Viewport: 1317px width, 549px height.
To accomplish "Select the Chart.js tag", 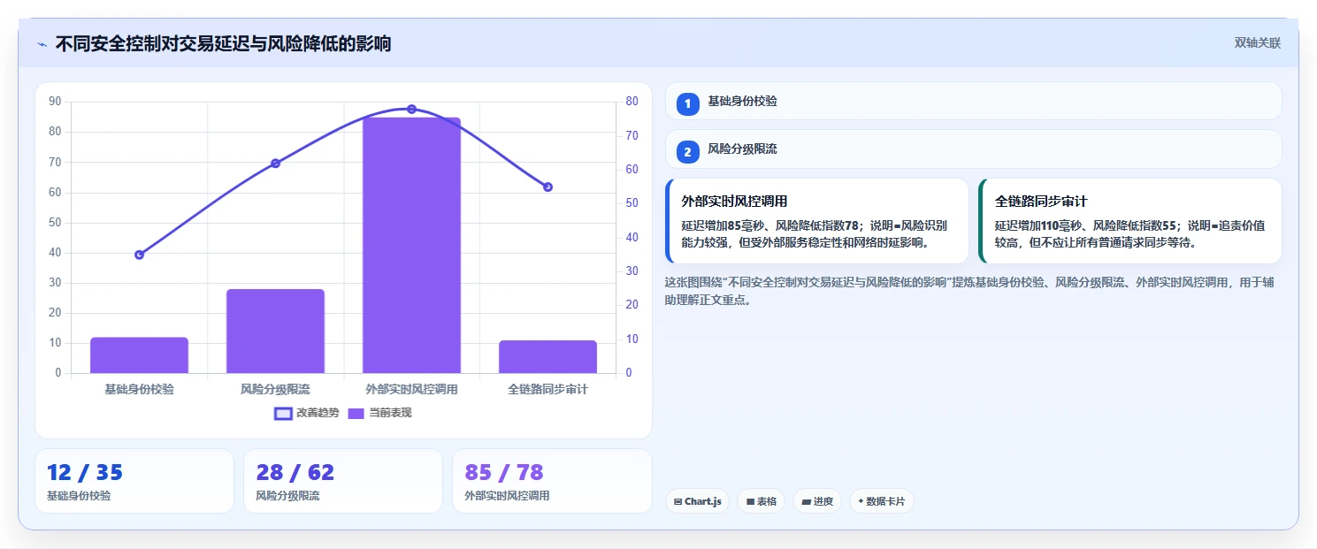I will click(698, 501).
